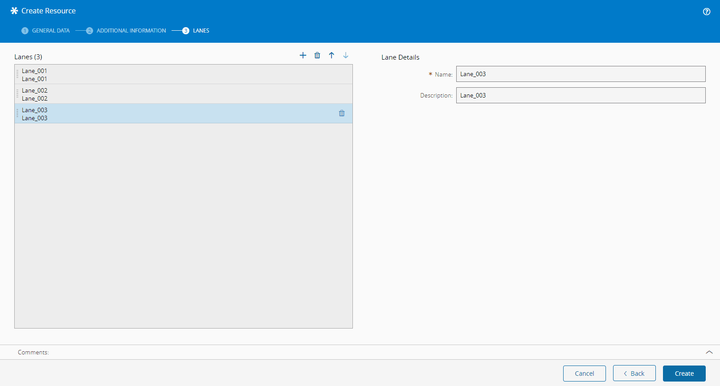The height and width of the screenshot is (386, 720).
Task: Click the lane Name input field
Action: (581, 74)
